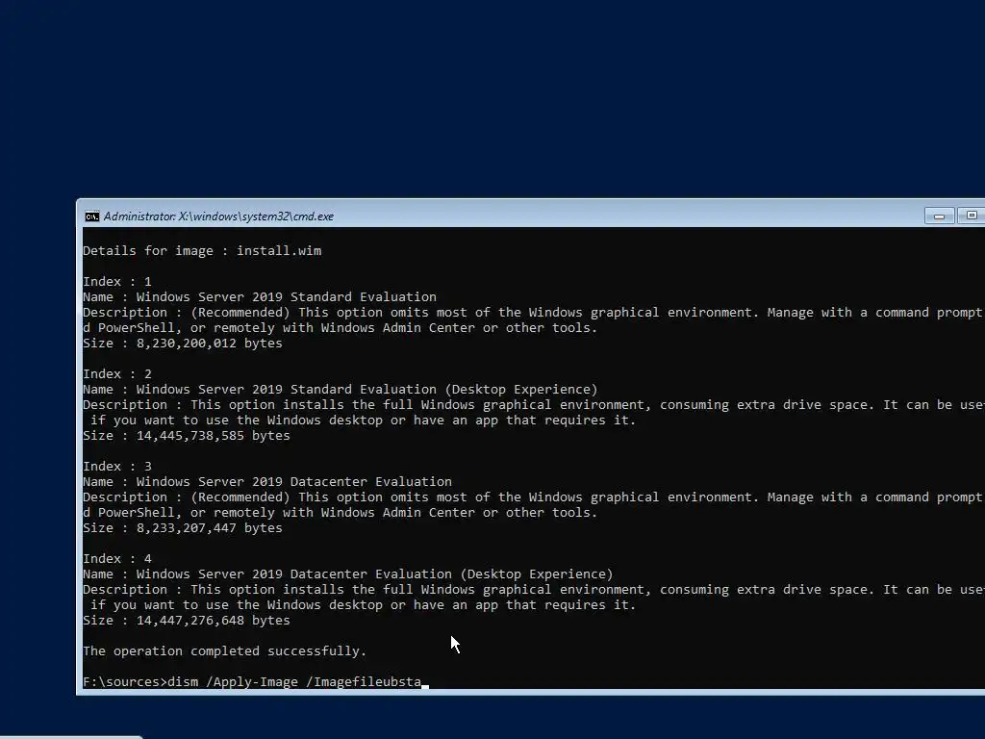Screen dimensions: 985x739
Task: Click the Index 1 description line starting '(Recommended)'
Action: click(x=534, y=313)
